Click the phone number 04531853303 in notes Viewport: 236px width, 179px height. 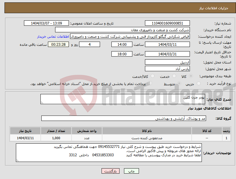(103, 155)
